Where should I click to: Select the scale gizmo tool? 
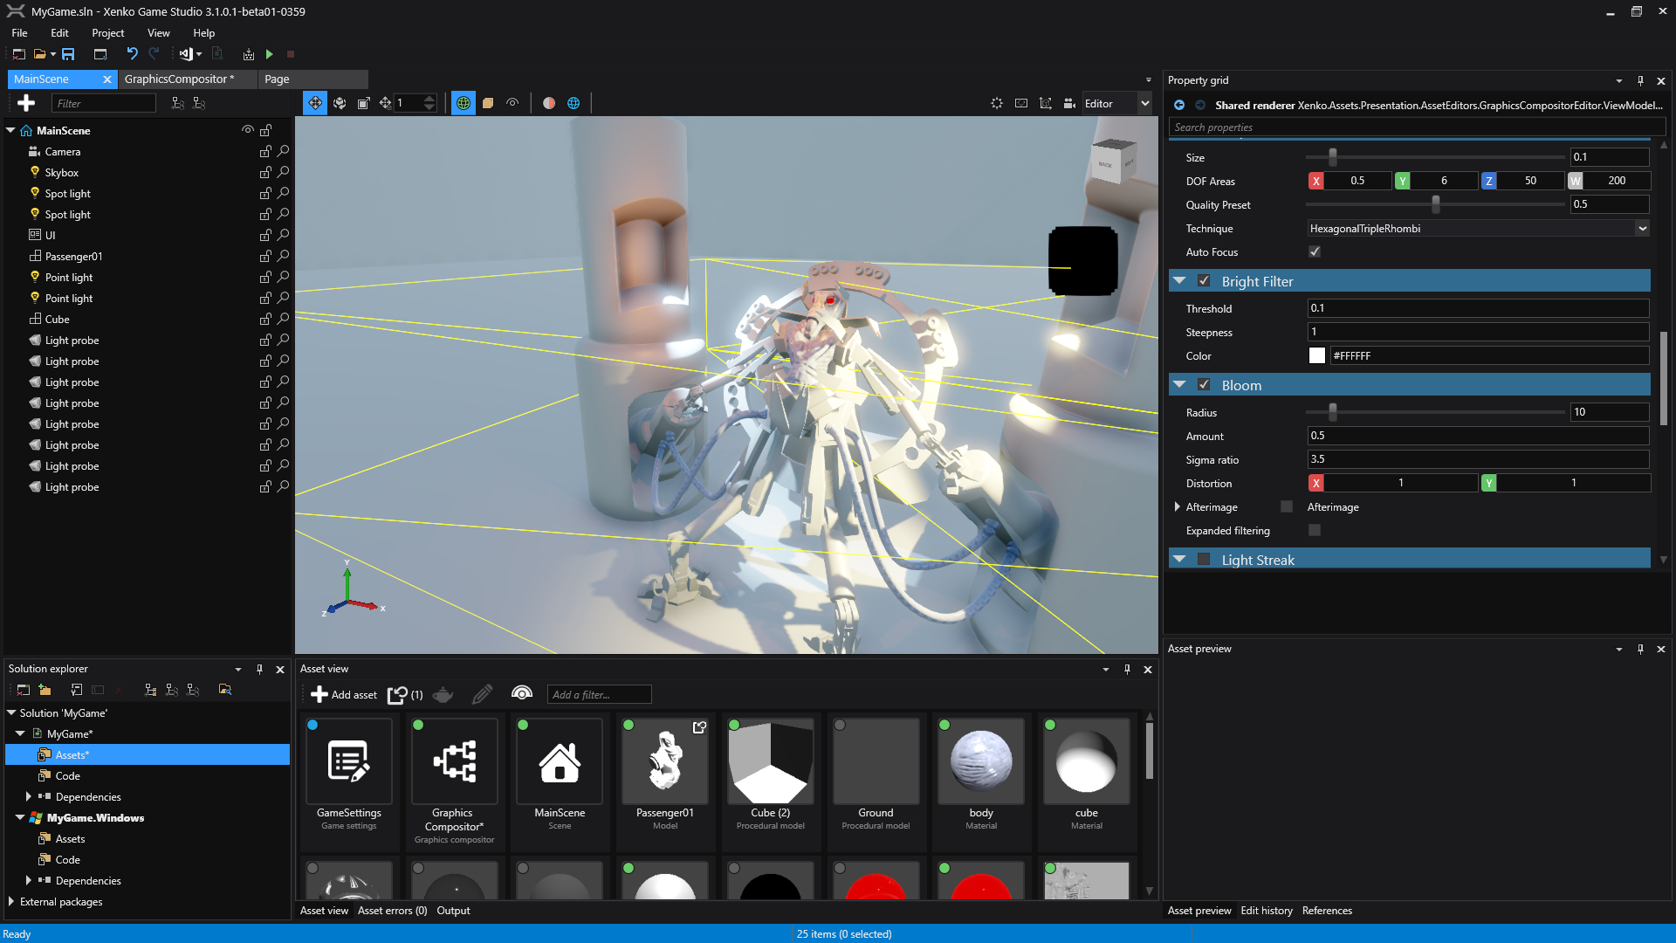coord(364,102)
